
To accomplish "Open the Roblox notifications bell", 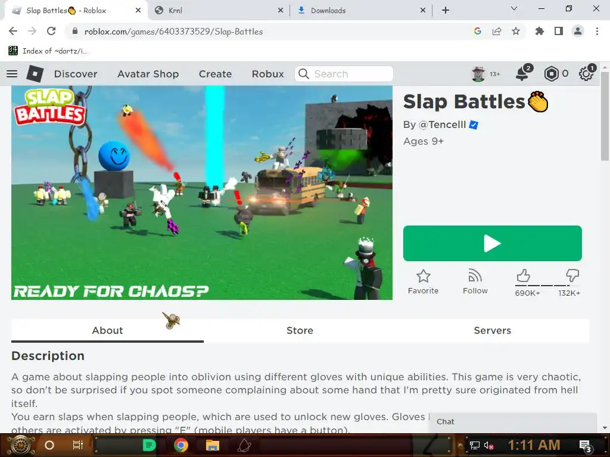I will [522, 73].
